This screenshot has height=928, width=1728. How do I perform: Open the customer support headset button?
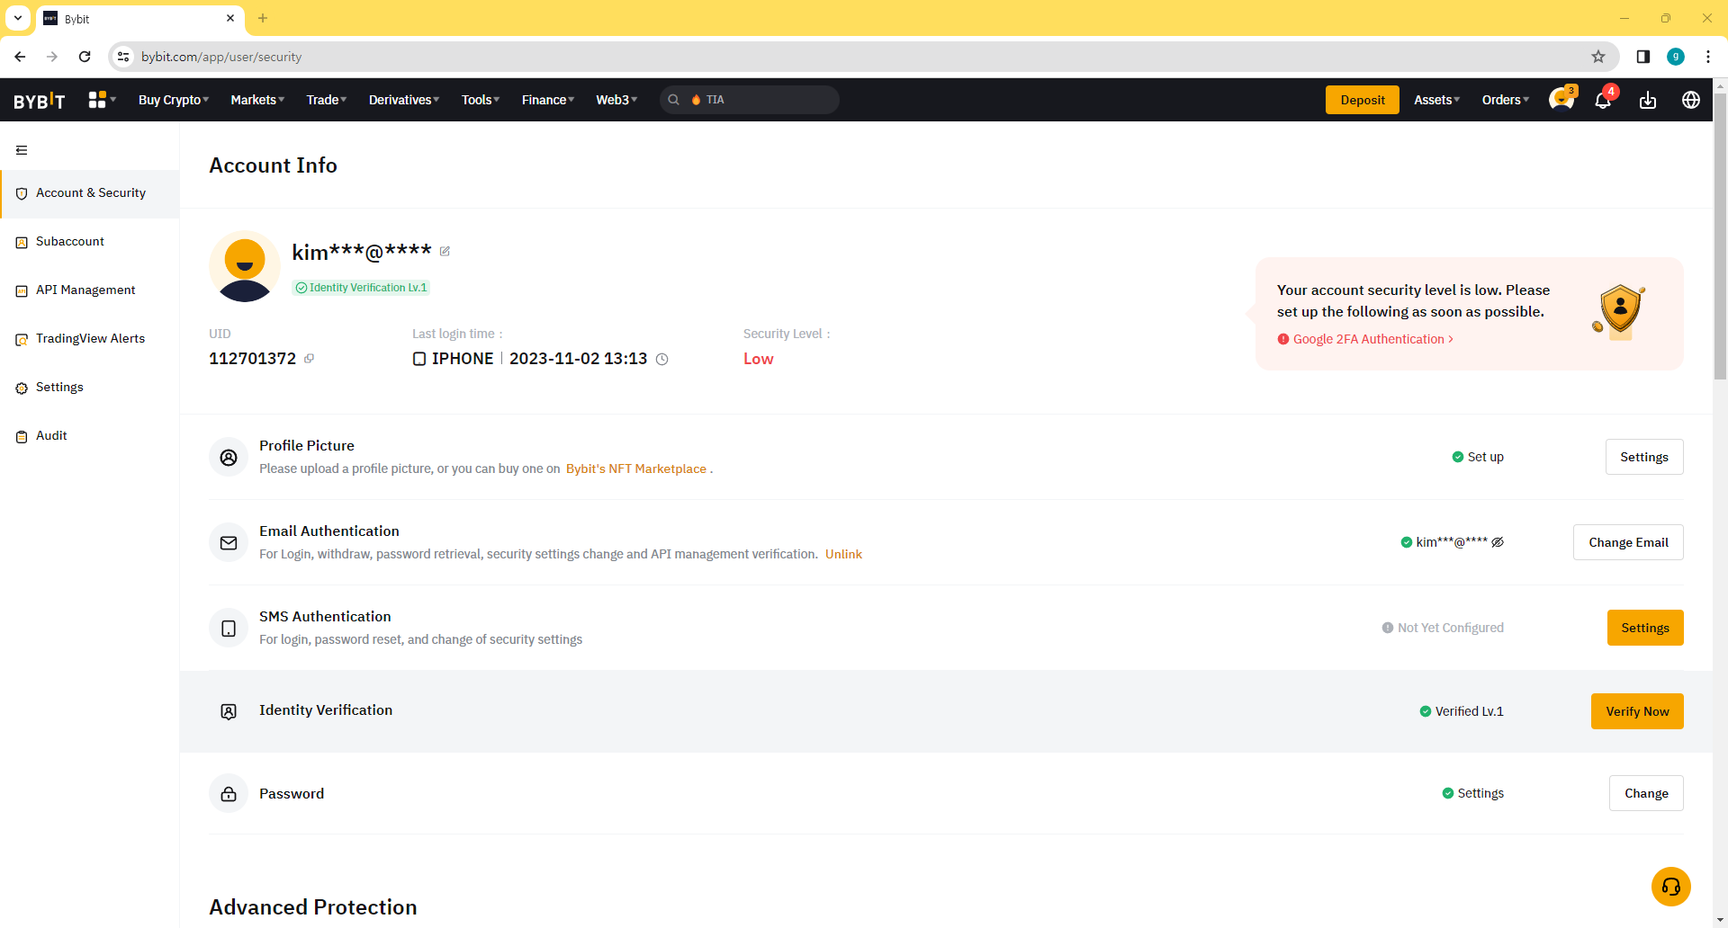click(x=1670, y=887)
